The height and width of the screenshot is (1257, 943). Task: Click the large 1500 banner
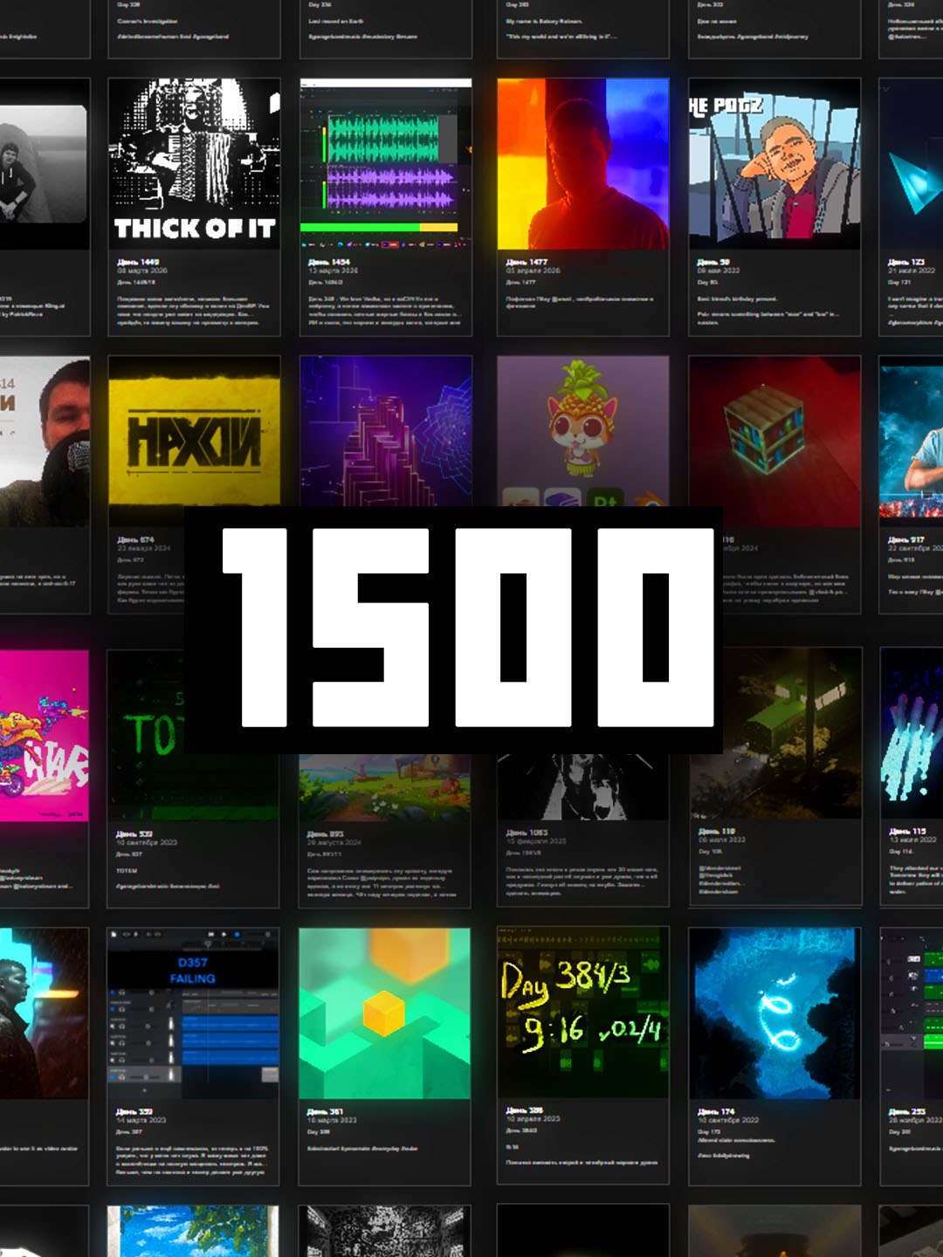(453, 629)
